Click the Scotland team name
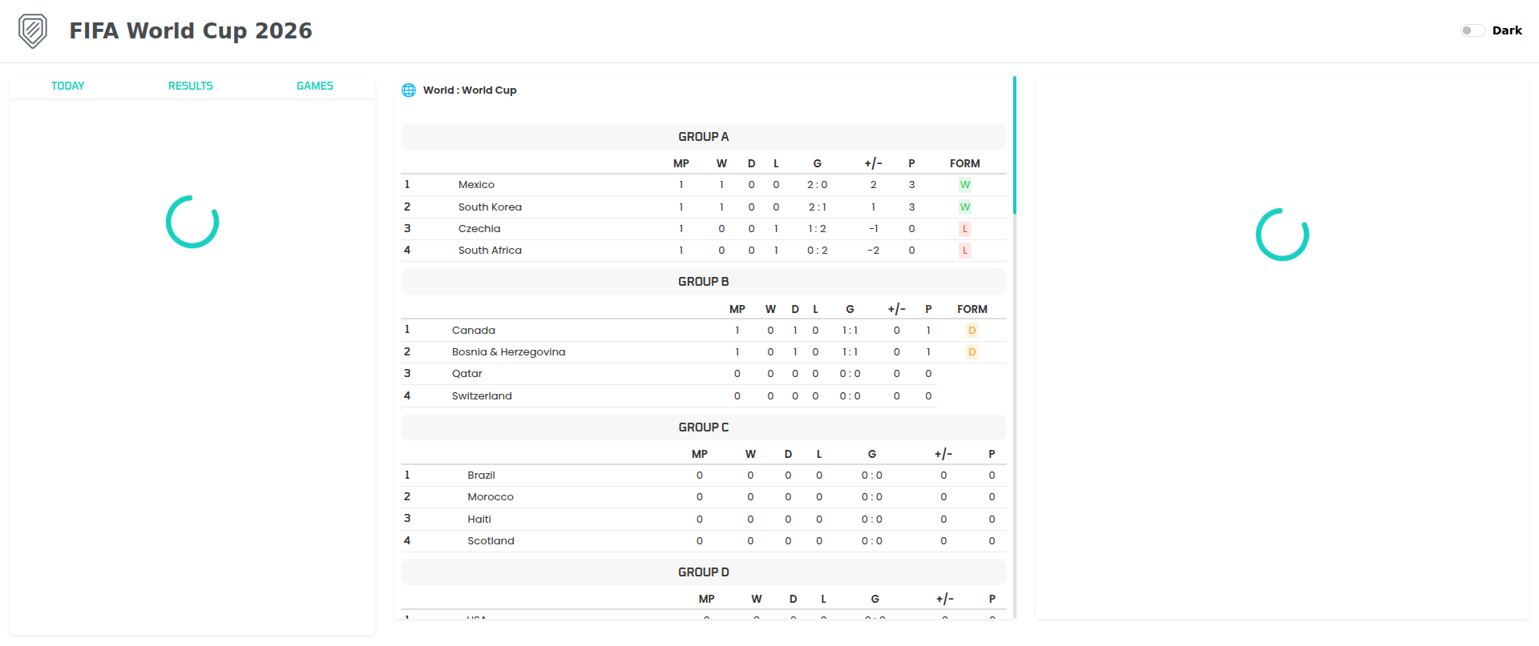The image size is (1539, 646). (x=491, y=541)
